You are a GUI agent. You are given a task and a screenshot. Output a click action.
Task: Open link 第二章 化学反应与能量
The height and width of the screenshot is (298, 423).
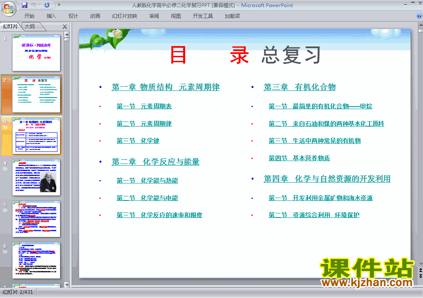click(155, 162)
